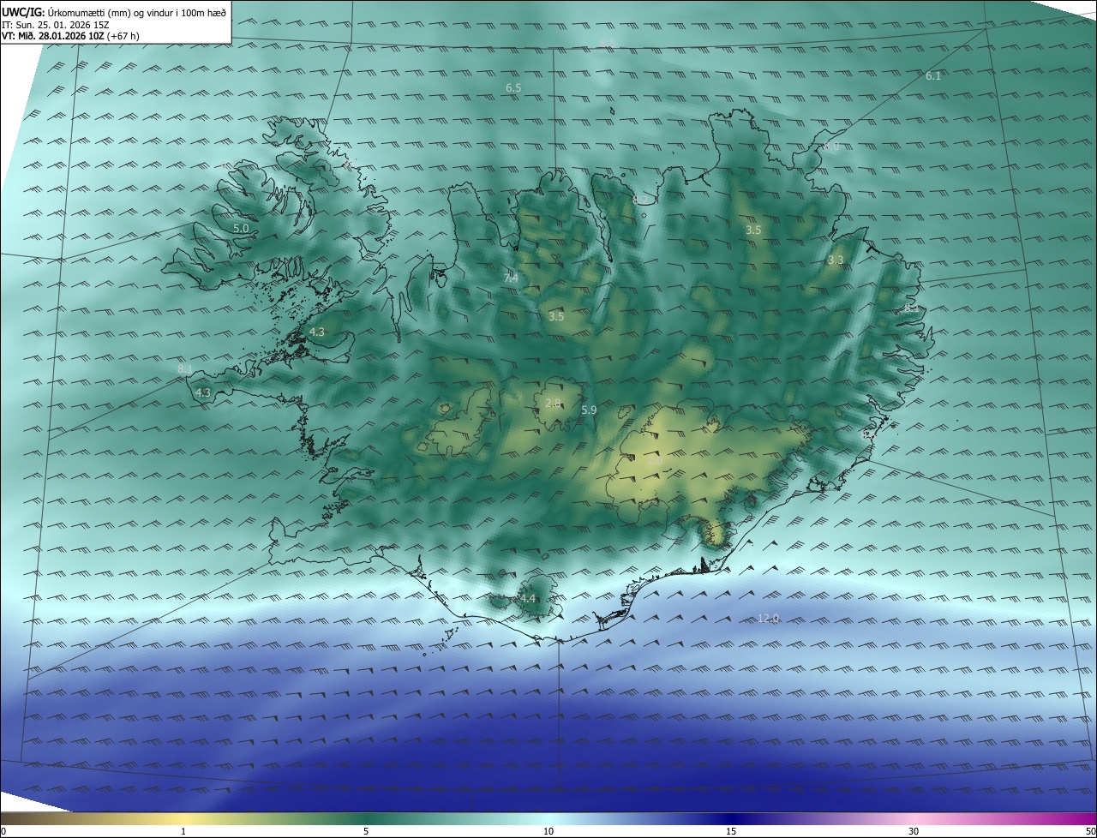Image resolution: width=1097 pixels, height=838 pixels.
Task: Click the 5.0 value label in the Westfjords
Action: click(x=241, y=229)
